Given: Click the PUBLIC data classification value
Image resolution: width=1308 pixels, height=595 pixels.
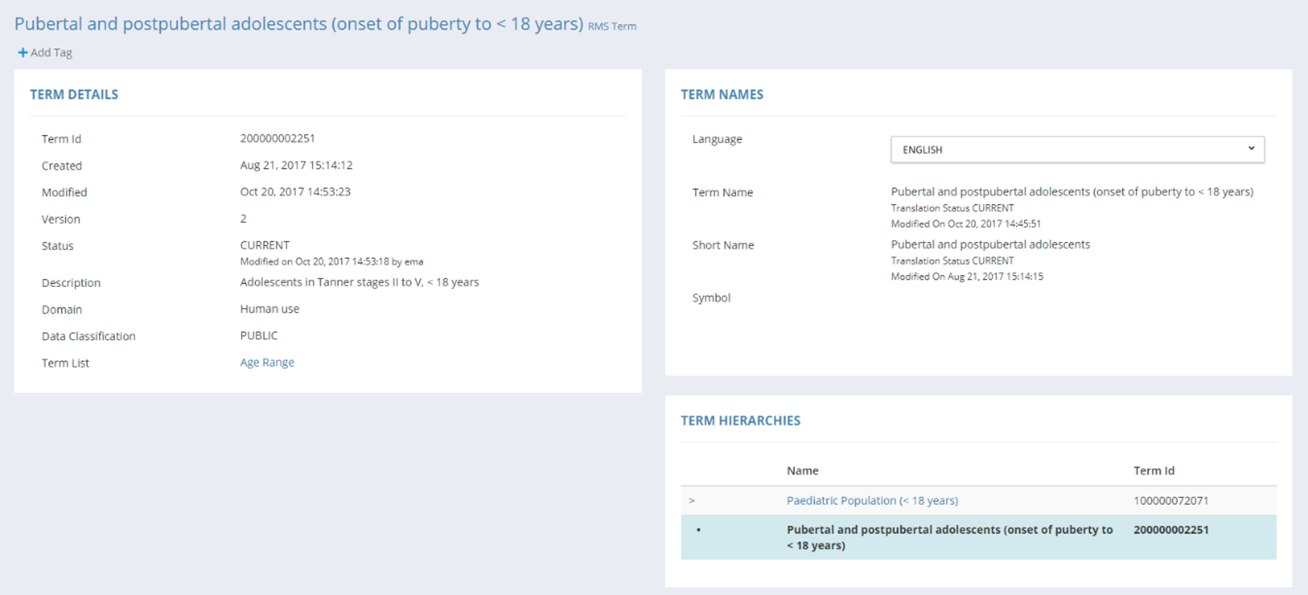Looking at the screenshot, I should (x=259, y=336).
